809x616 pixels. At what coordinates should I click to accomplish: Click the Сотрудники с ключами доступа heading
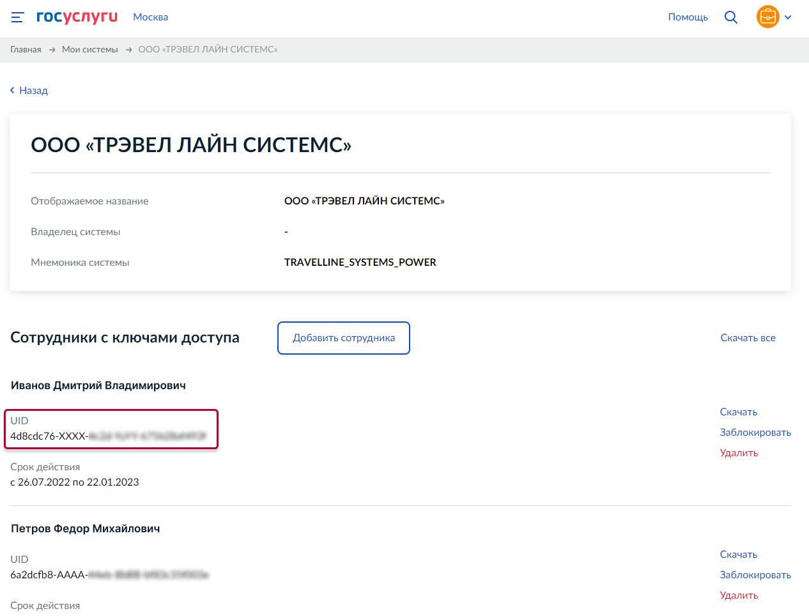(125, 337)
